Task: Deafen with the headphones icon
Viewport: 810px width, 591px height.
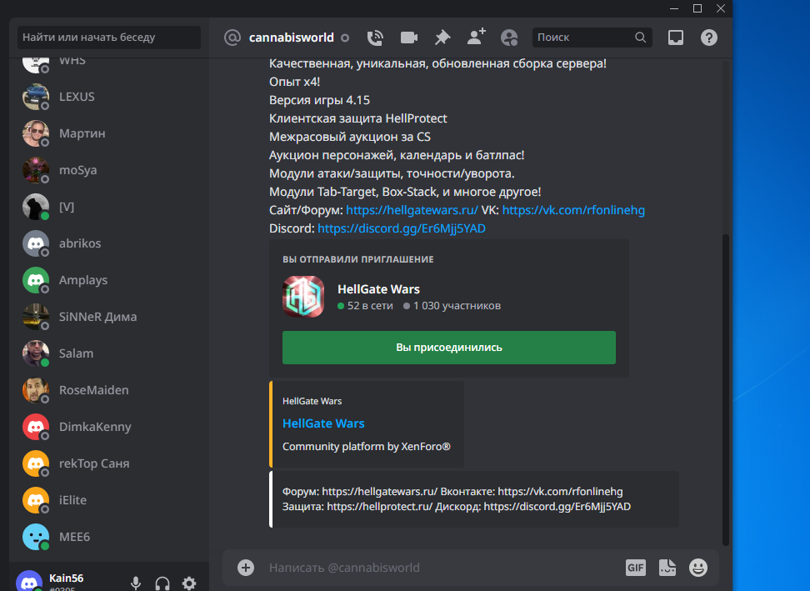Action: coord(162,583)
